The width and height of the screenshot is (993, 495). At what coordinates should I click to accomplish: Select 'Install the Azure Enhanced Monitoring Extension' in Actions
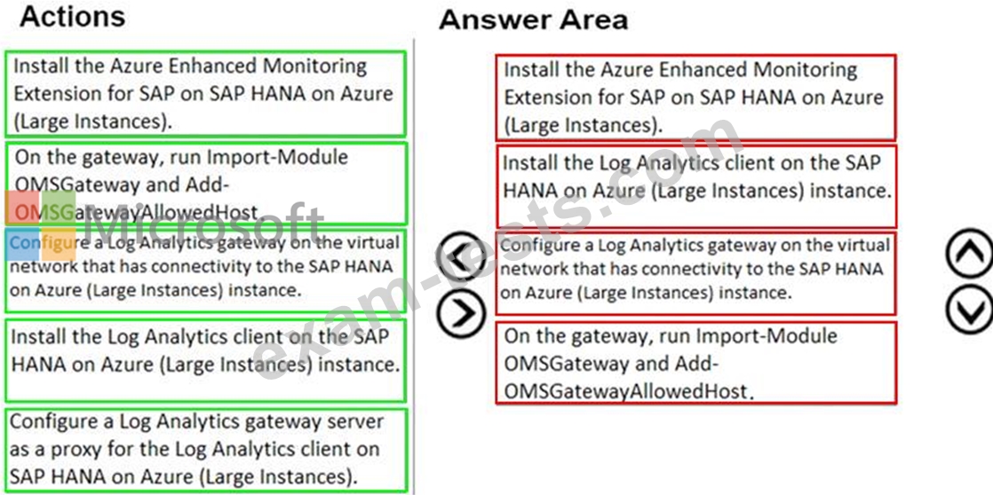[205, 93]
